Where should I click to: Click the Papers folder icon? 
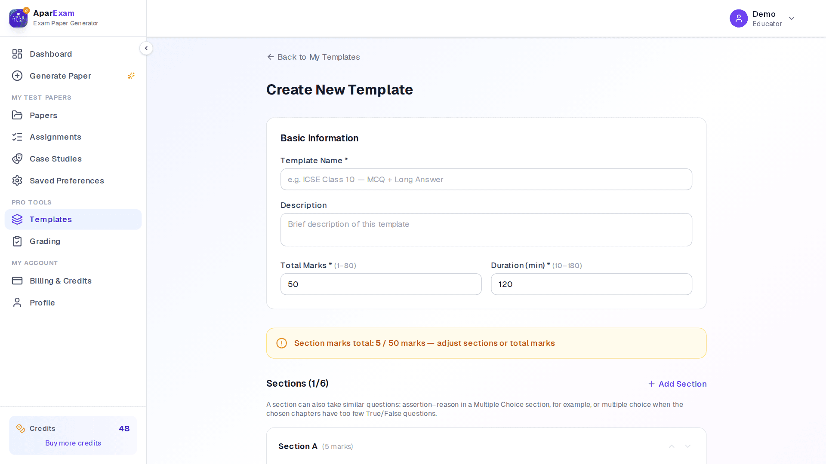tap(17, 115)
